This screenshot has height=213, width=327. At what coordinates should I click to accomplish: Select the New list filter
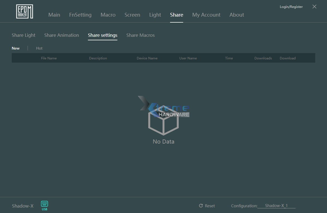16,48
